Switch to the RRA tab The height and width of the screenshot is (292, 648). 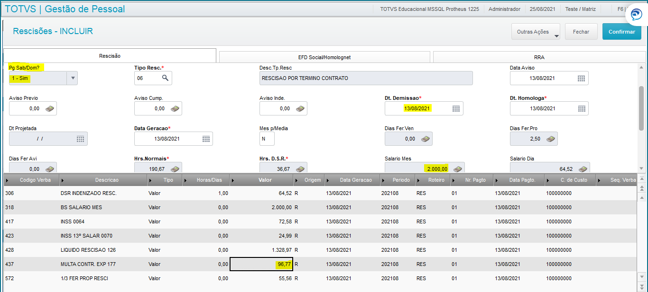click(539, 57)
